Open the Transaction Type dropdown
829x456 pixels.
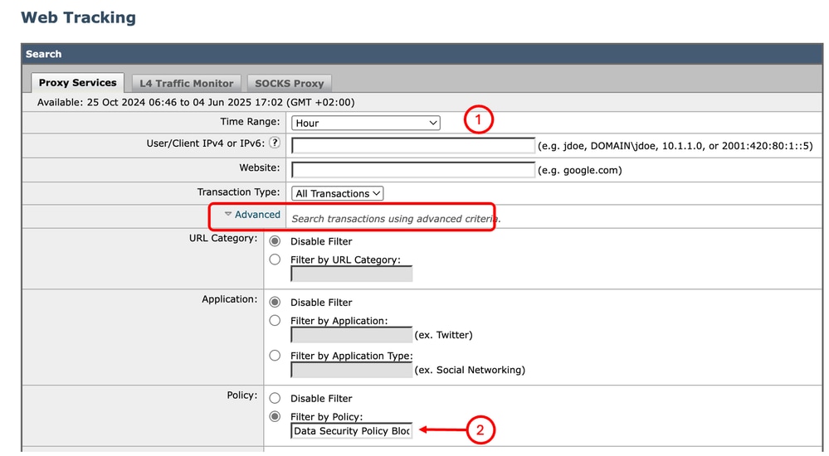click(337, 193)
